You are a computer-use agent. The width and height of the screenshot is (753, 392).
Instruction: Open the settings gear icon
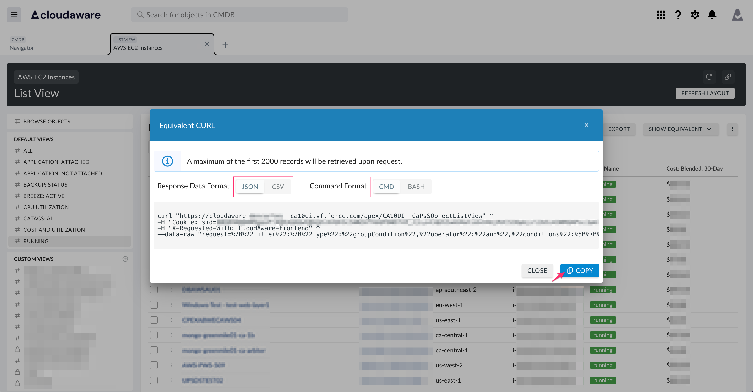pos(695,14)
